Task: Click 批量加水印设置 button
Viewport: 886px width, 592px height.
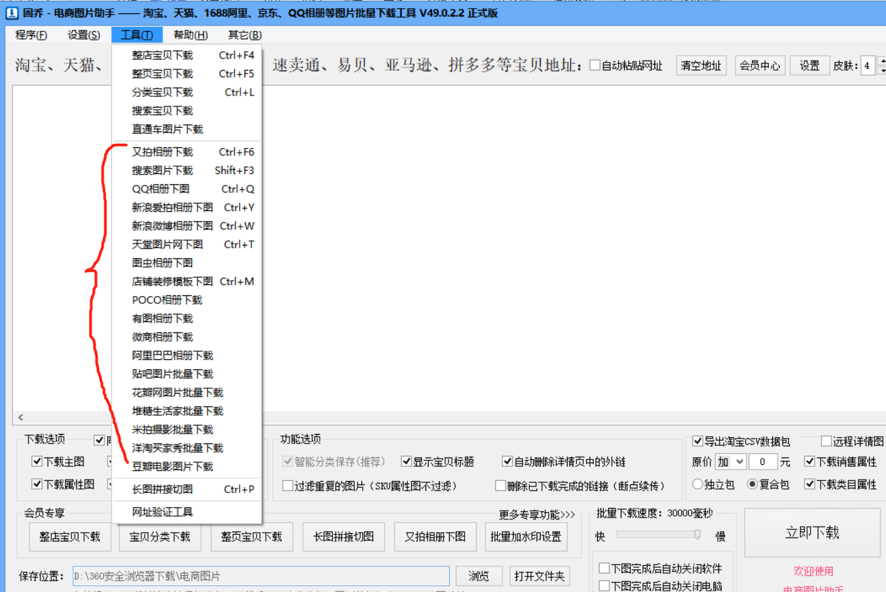Action: [x=526, y=537]
